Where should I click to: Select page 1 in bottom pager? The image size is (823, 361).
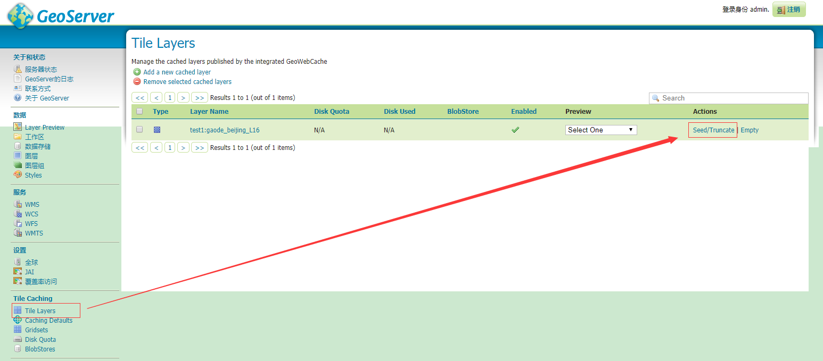[170, 147]
